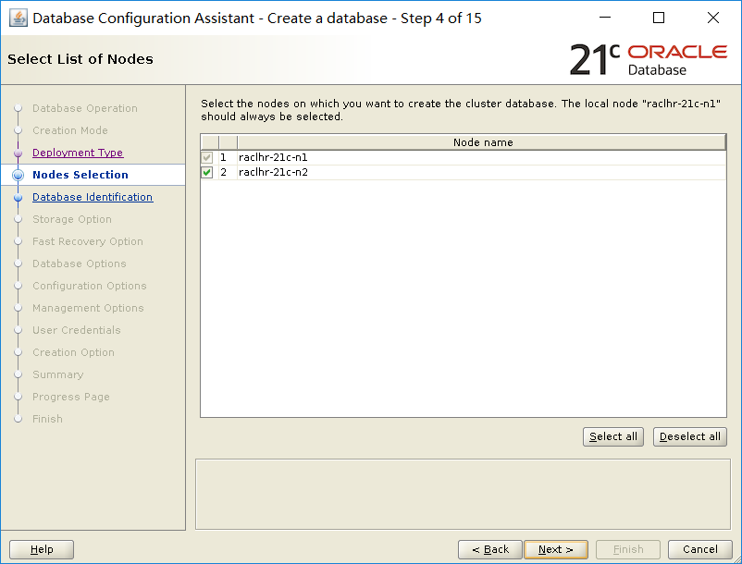
Task: Open Help for this wizard
Action: [x=42, y=549]
